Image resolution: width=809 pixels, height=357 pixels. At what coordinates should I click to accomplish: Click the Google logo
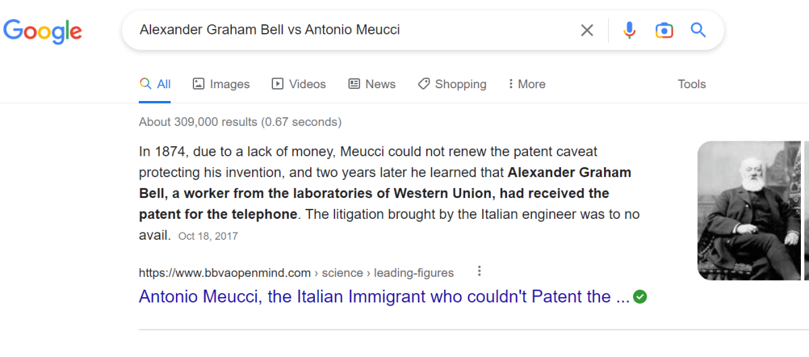42,31
